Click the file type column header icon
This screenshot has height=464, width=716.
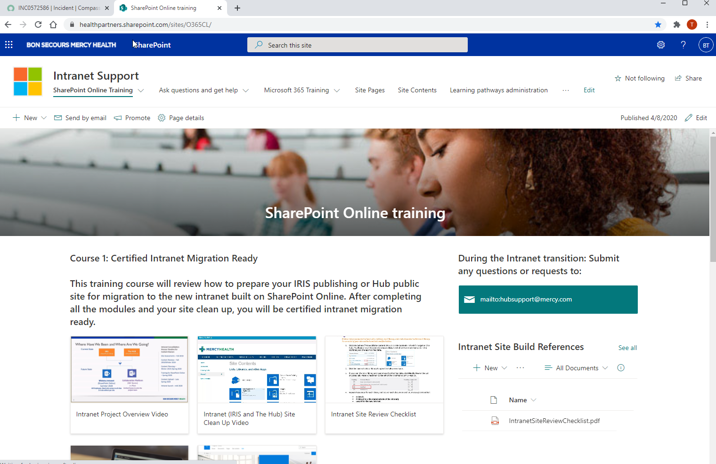pyautogui.click(x=494, y=400)
